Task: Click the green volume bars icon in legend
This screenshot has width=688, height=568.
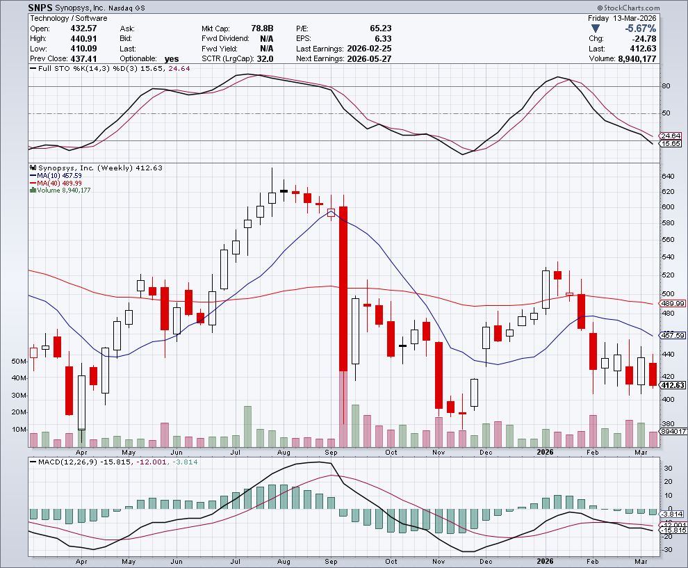Action: pos(33,190)
